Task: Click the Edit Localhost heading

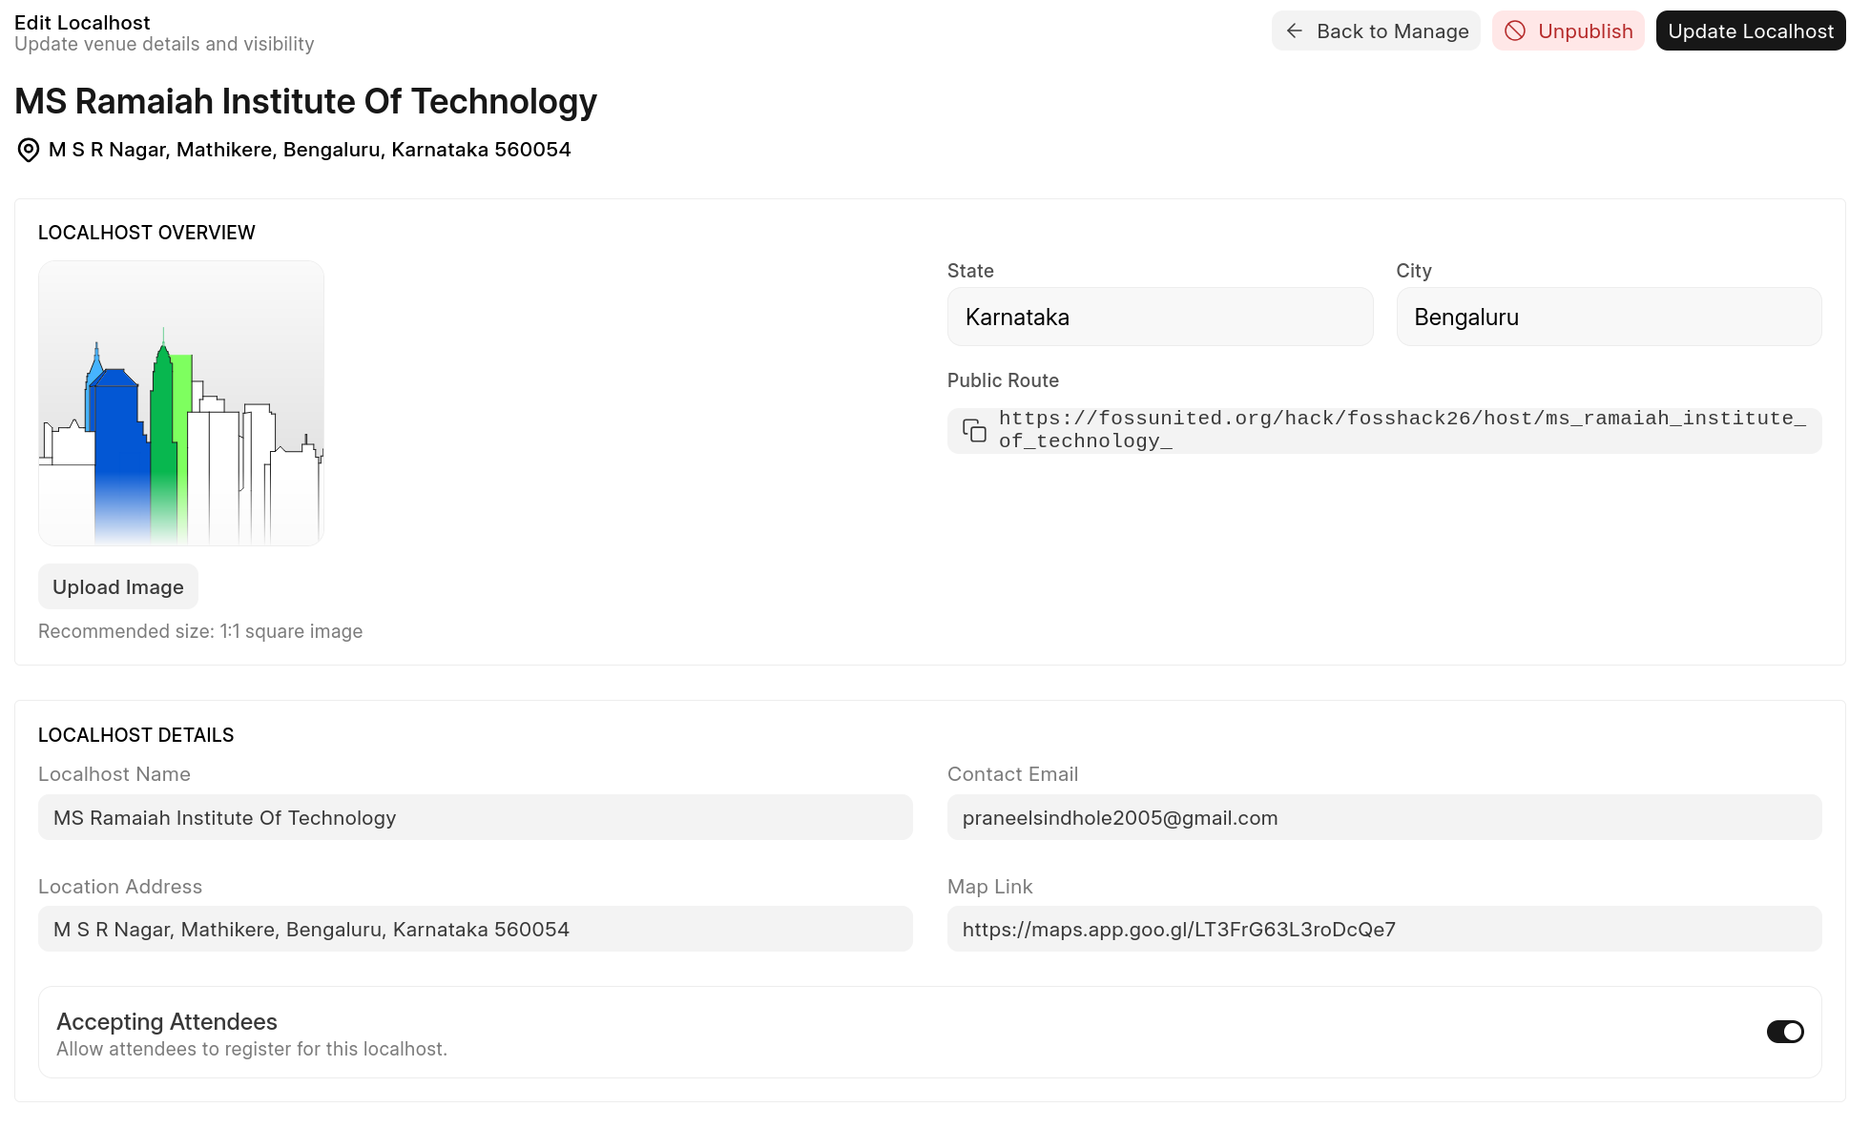Action: tap(82, 22)
